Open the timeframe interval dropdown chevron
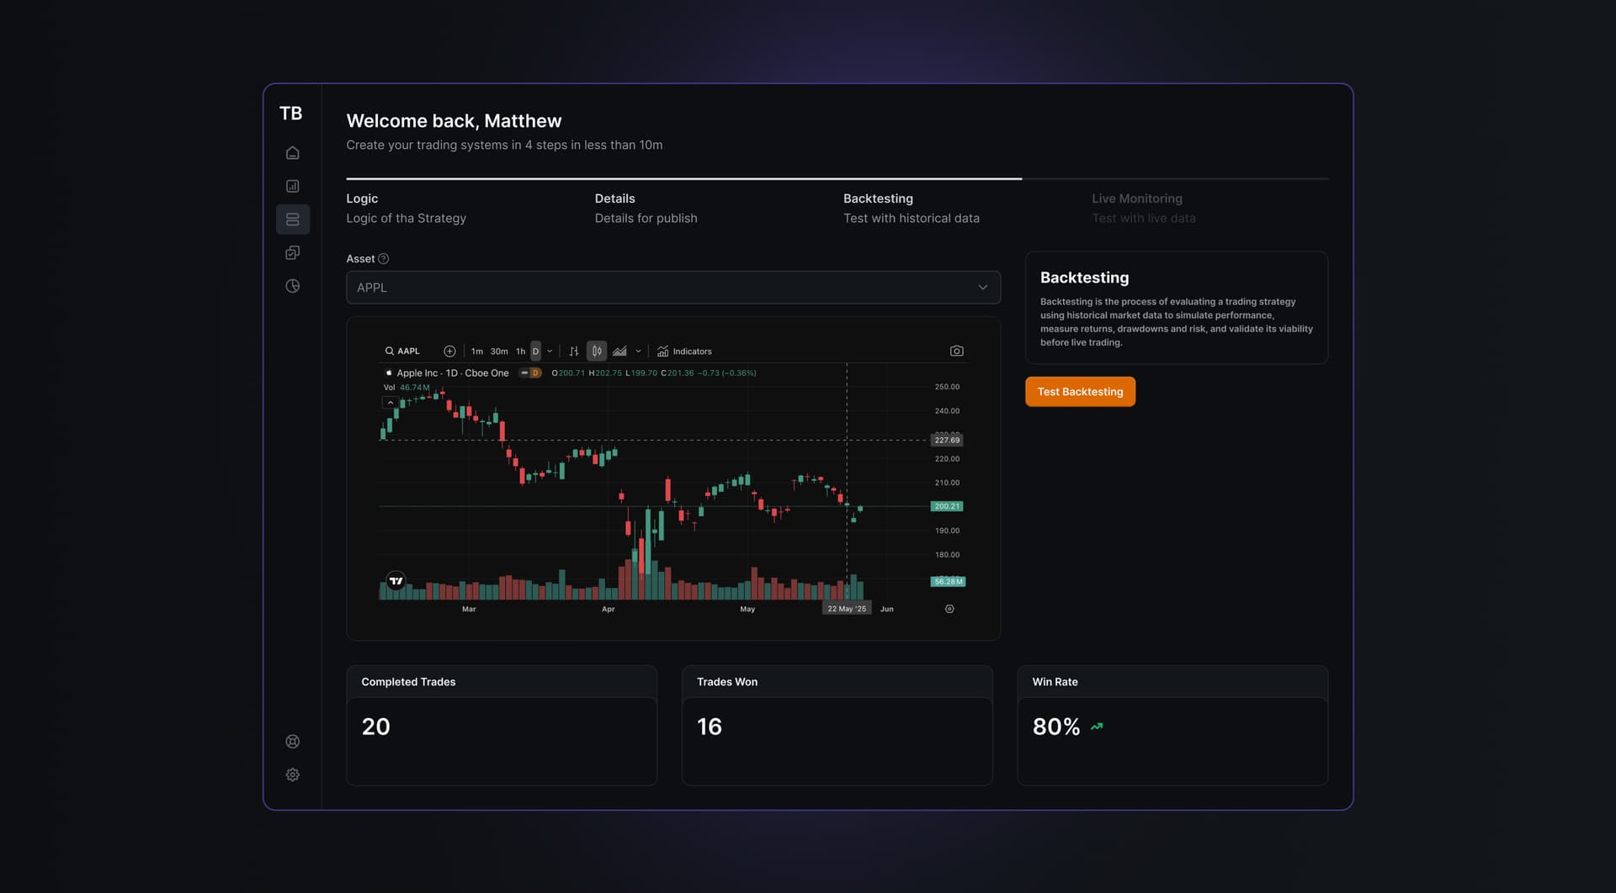Screen dimensions: 1616x893 point(550,351)
